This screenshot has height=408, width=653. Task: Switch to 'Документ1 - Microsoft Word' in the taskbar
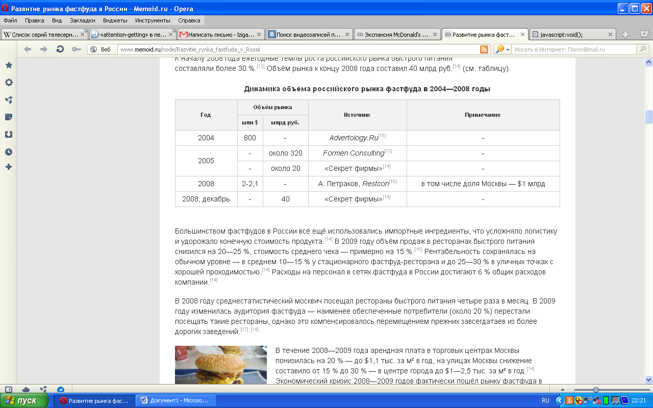coord(175,400)
